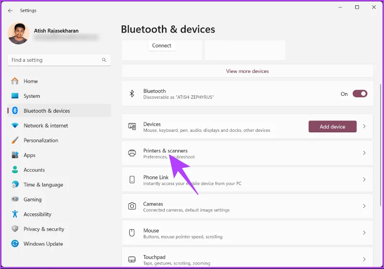Click the Time & language globe icon
The height and width of the screenshot is (269, 384).
point(15,185)
